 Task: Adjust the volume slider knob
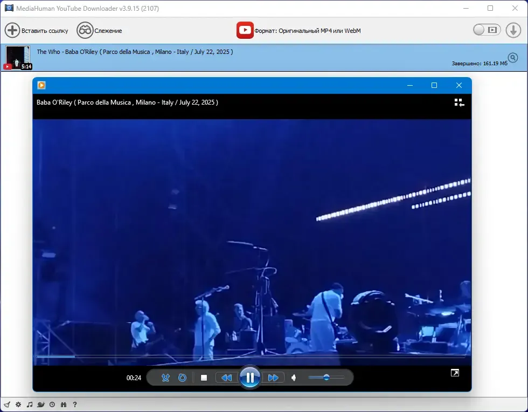[326, 377]
